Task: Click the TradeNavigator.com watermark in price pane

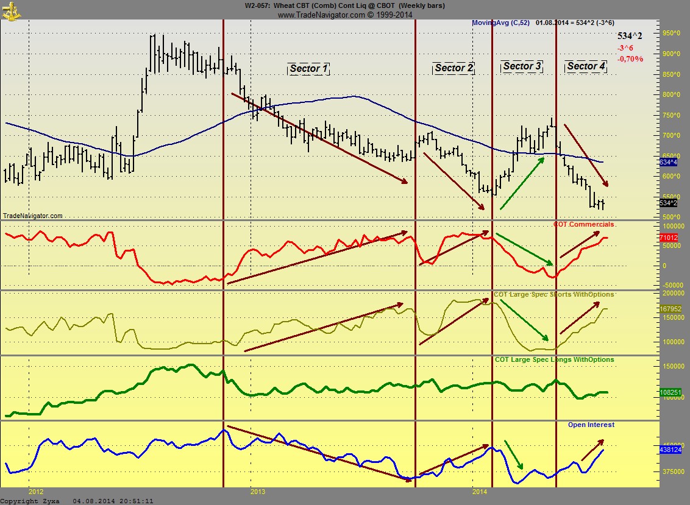Action: click(33, 216)
